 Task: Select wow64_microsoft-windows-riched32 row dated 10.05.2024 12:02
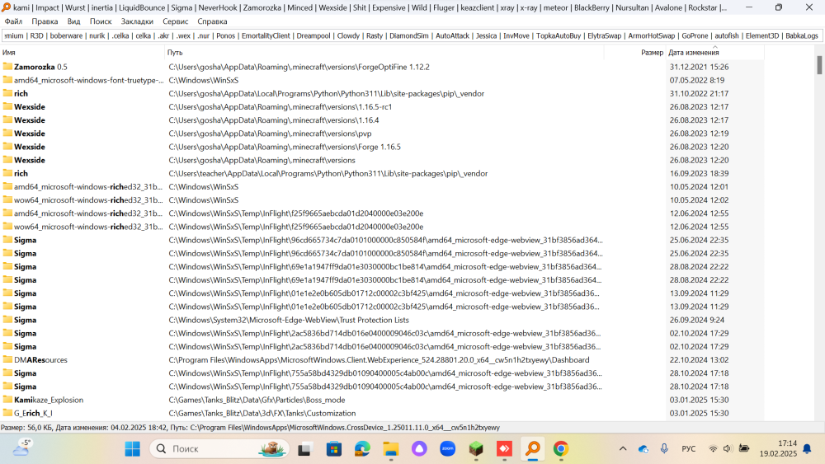(382, 200)
